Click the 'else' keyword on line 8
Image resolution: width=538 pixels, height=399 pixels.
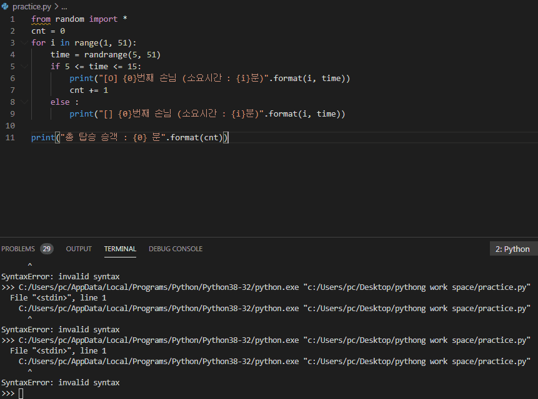click(x=60, y=102)
